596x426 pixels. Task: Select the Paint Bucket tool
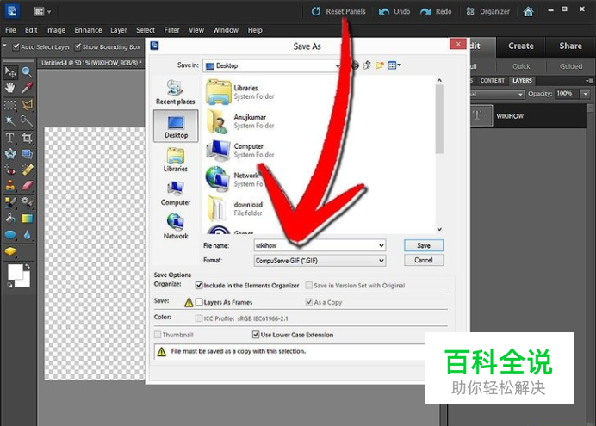pyautogui.click(x=10, y=219)
